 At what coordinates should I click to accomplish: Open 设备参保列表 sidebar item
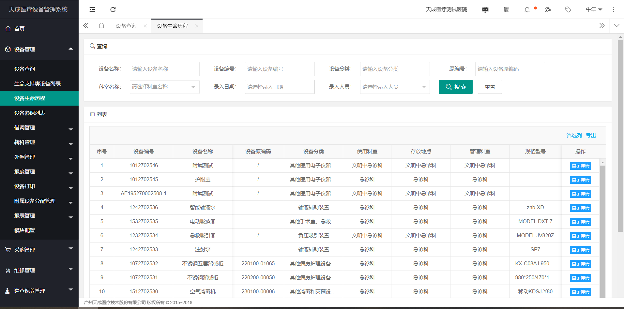(x=39, y=113)
